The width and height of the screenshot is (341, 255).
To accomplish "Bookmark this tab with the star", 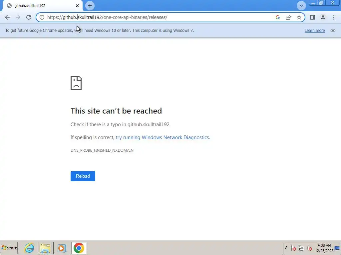I will (x=299, y=17).
